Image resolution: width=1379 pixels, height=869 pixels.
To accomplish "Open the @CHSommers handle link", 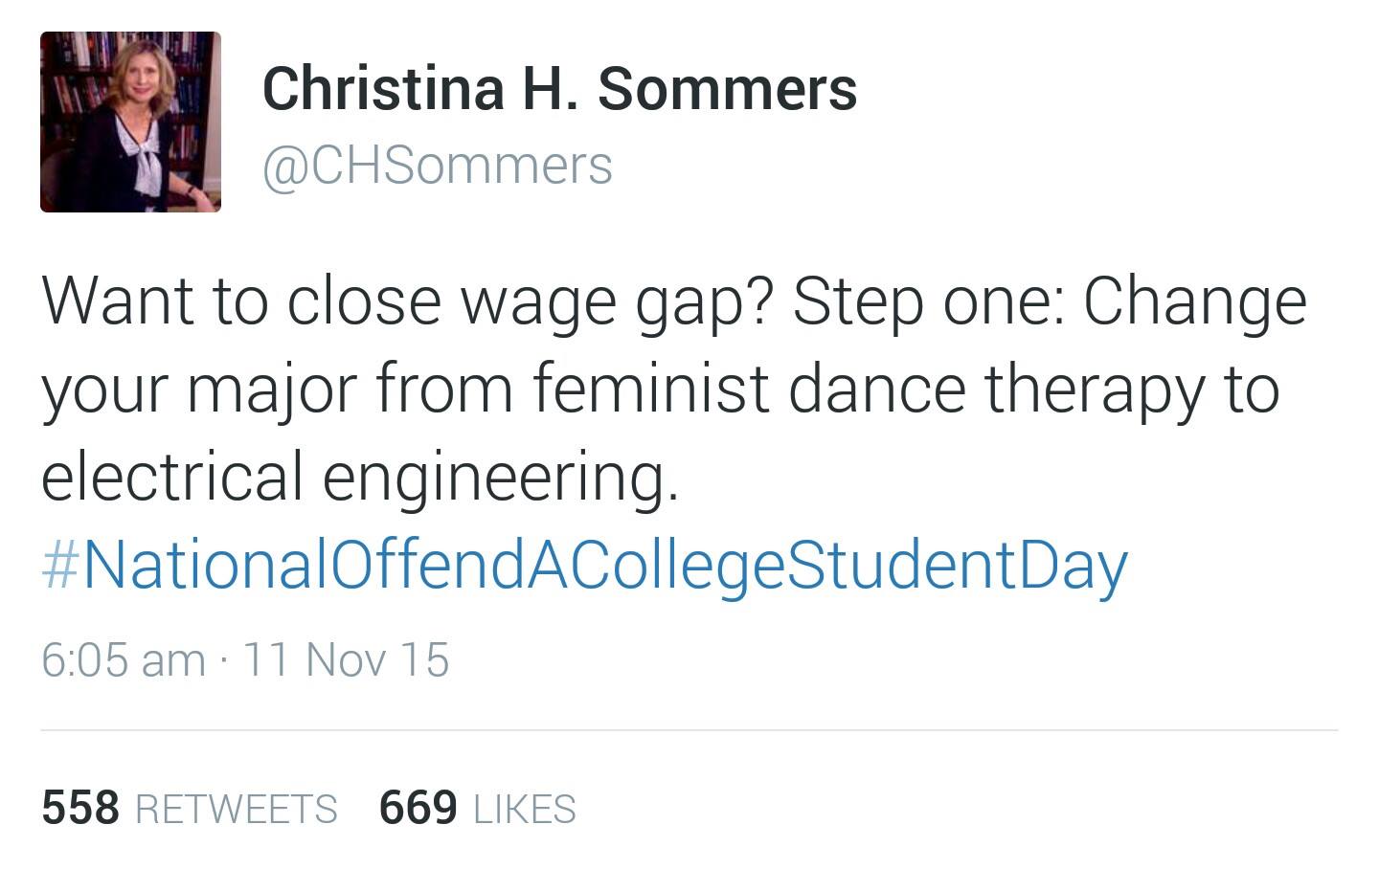I will [x=437, y=166].
